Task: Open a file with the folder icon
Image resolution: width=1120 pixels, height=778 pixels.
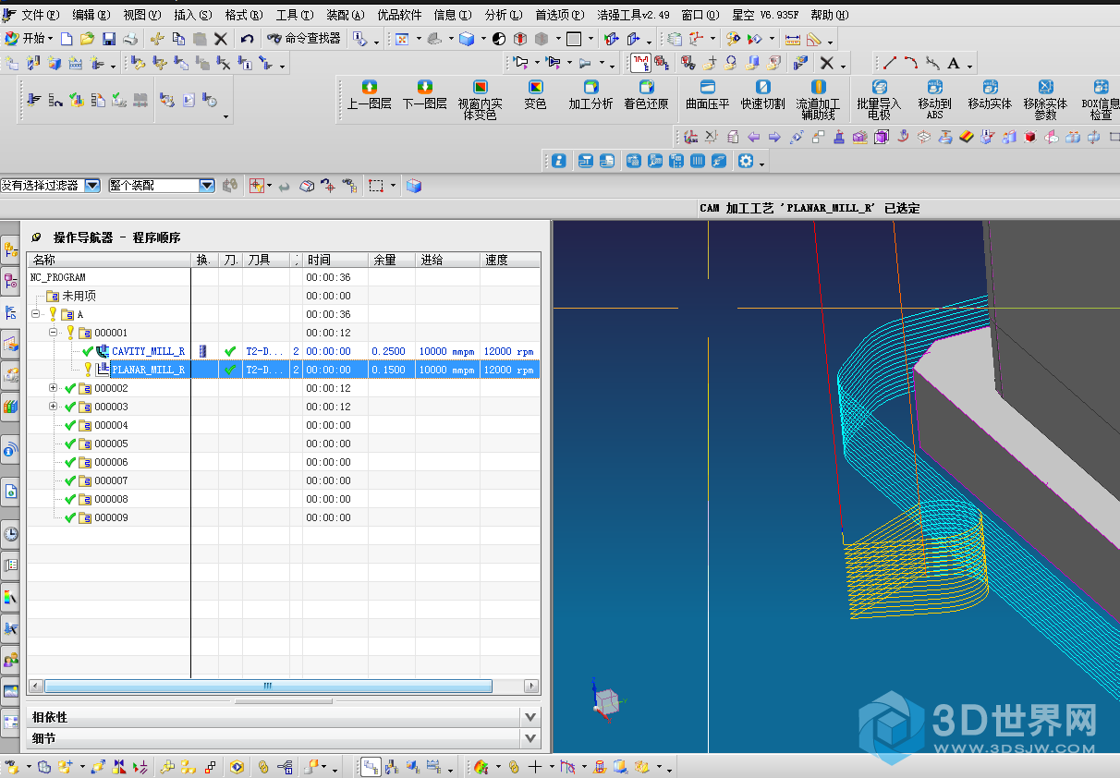Action: [x=88, y=39]
